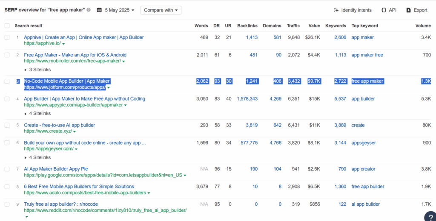Expand 3 Sitelinks under mobiroller result

[x=37, y=70]
